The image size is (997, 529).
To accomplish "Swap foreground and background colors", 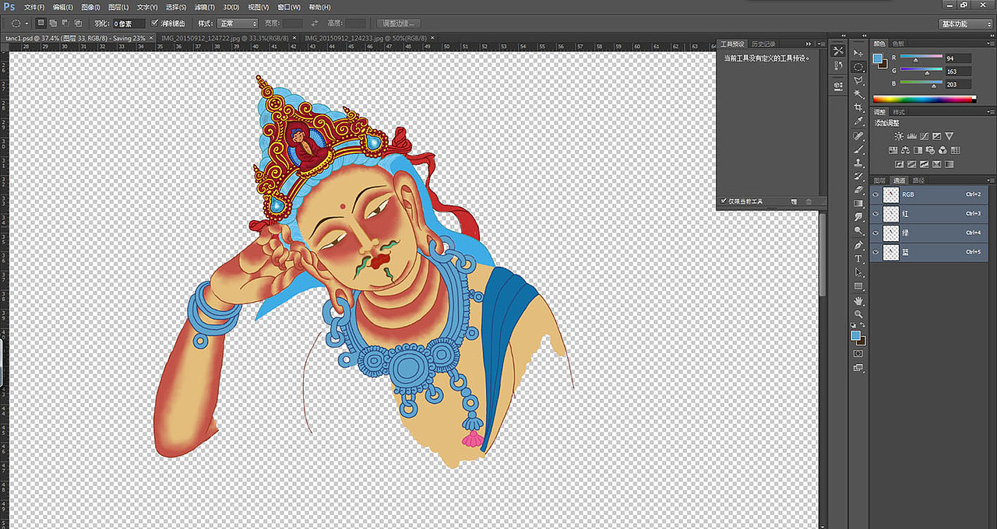I will [863, 324].
